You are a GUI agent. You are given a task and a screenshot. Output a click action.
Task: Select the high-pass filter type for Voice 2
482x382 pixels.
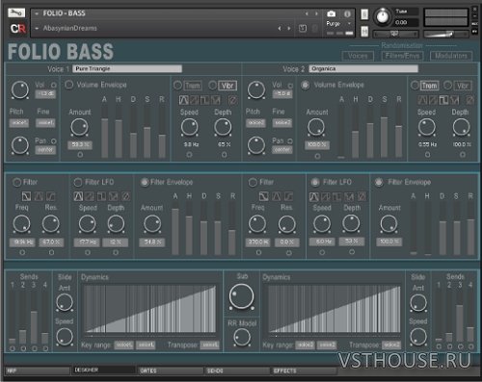pyautogui.click(x=288, y=196)
